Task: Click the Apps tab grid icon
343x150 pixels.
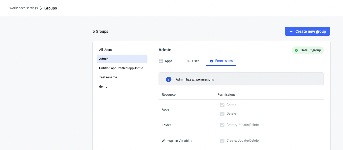Action: coord(161,61)
